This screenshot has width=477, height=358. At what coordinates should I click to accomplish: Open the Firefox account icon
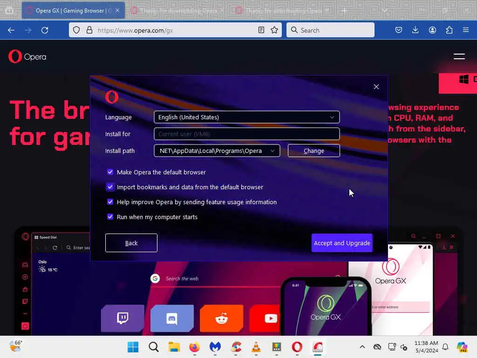coord(432,30)
